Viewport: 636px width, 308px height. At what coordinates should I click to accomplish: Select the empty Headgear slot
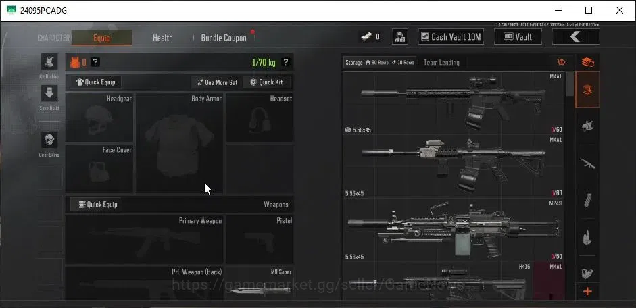tap(99, 118)
